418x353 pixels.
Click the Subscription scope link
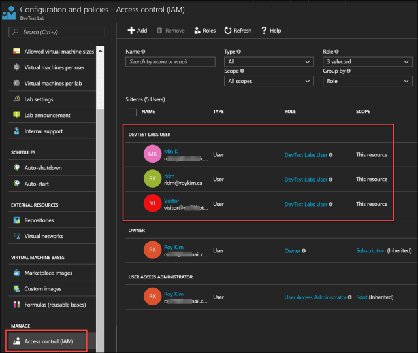(370, 250)
